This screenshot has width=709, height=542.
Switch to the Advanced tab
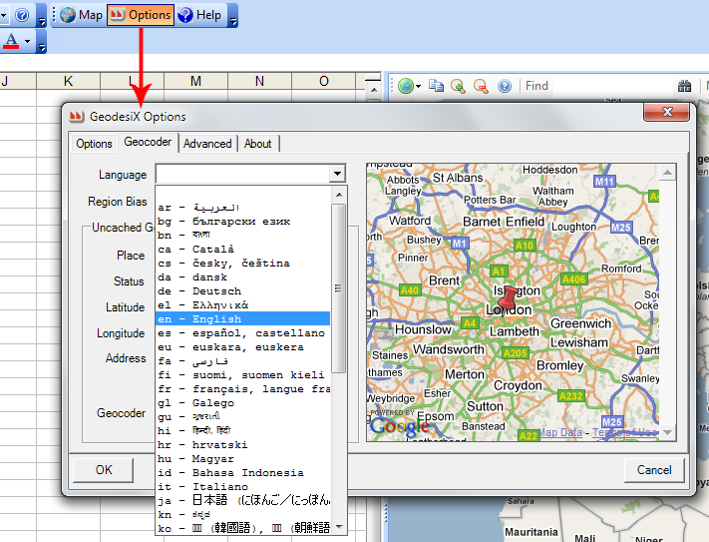[207, 144]
